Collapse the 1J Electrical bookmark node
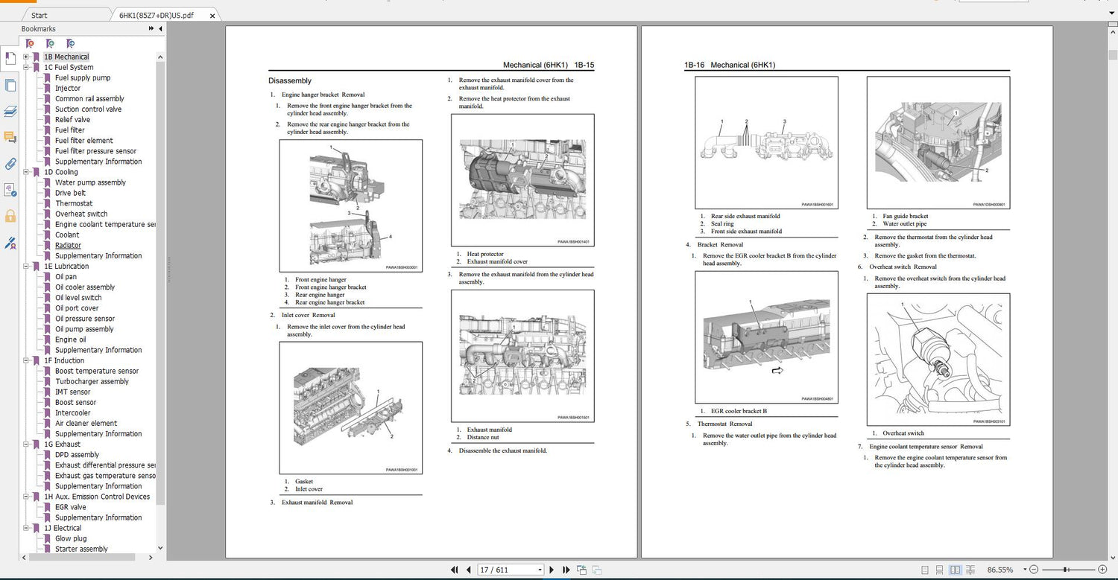 click(x=26, y=528)
